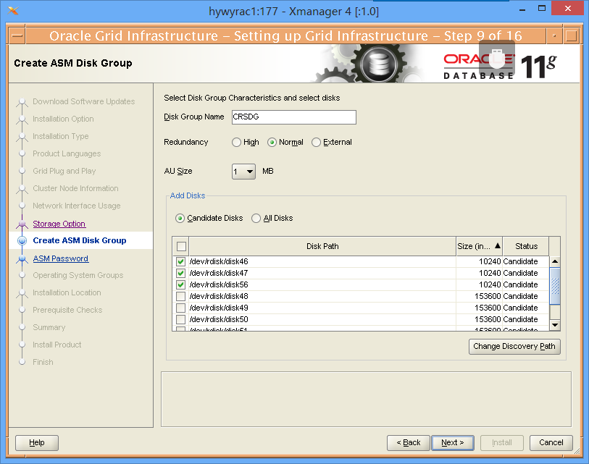Click the Summary step
The image size is (589, 464).
coord(49,327)
